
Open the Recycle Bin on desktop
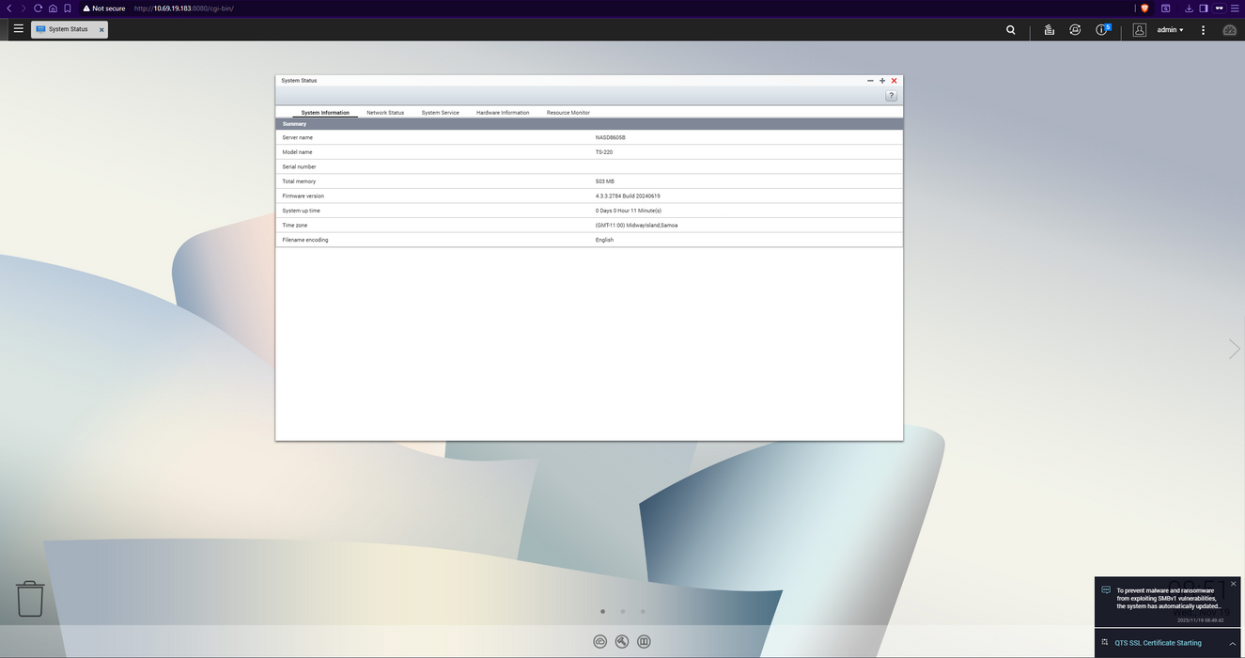point(30,599)
